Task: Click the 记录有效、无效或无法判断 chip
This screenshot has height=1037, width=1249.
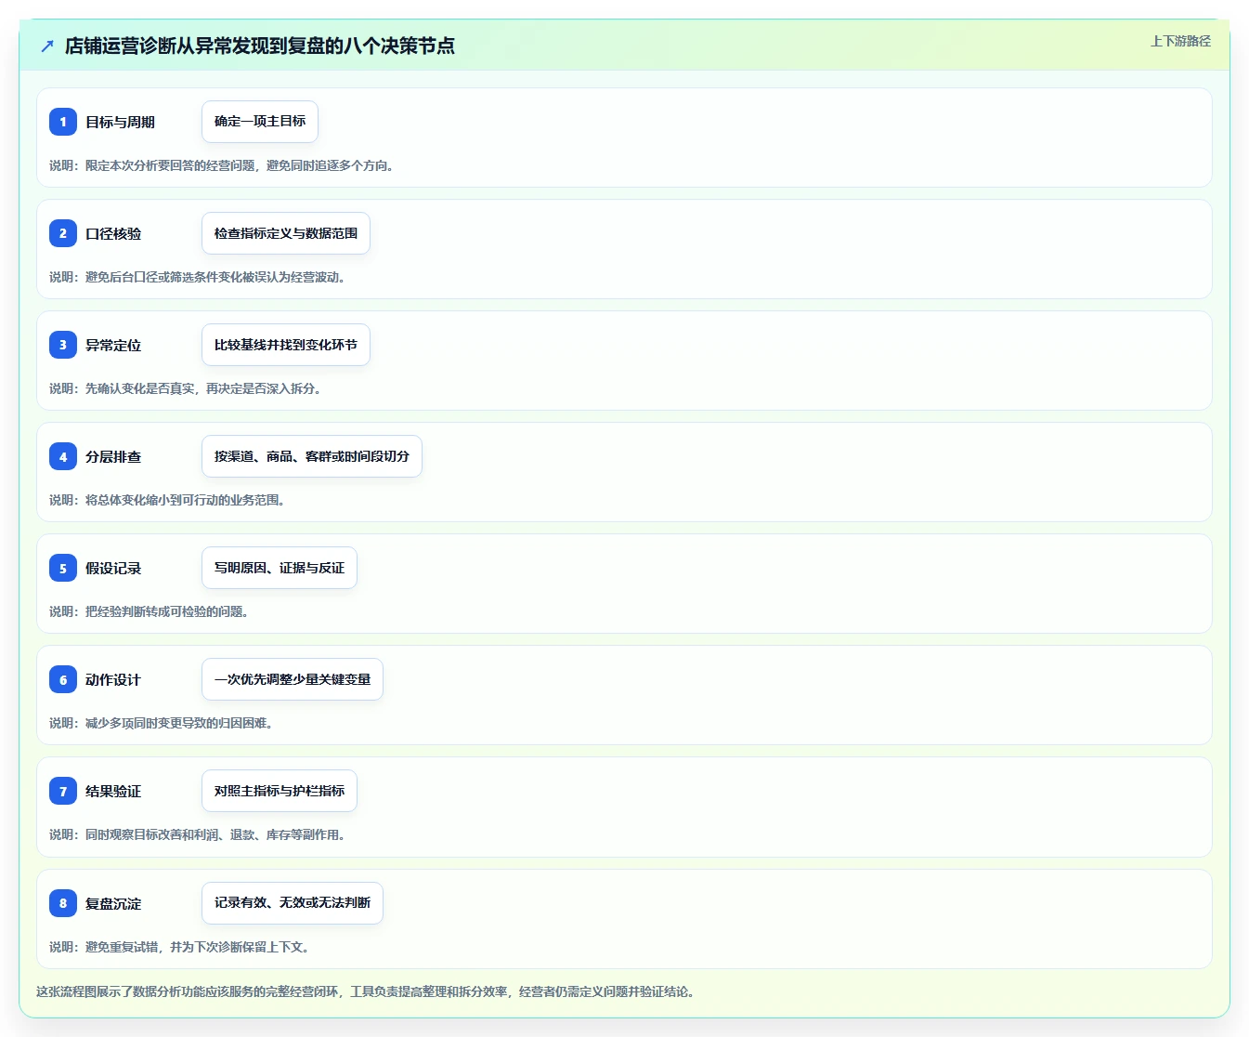Action: click(x=293, y=903)
